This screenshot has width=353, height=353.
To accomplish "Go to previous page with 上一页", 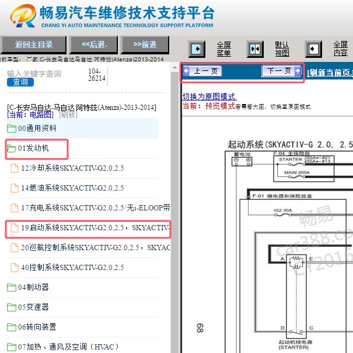I will tap(202, 71).
